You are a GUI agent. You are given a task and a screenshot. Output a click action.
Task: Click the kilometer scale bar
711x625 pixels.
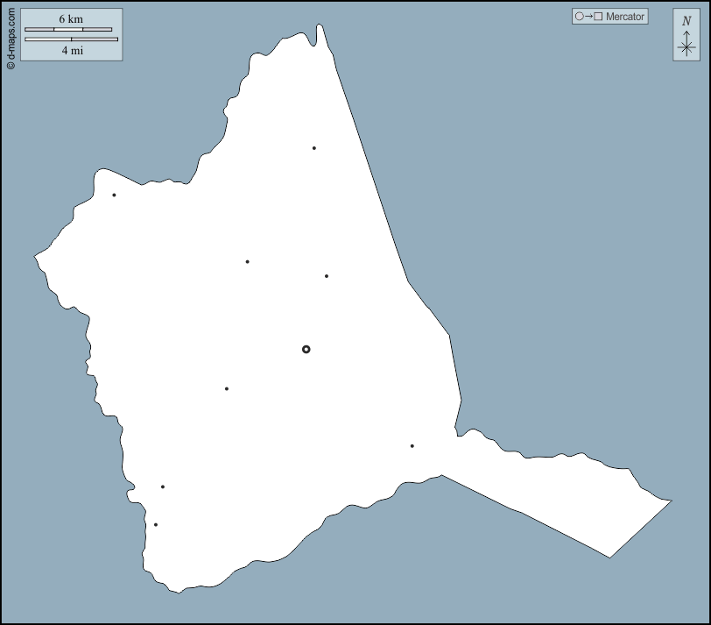[68, 29]
